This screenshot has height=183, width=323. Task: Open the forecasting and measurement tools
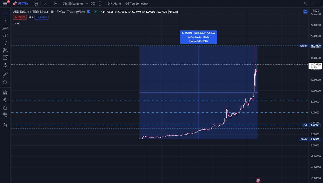pos(5,58)
